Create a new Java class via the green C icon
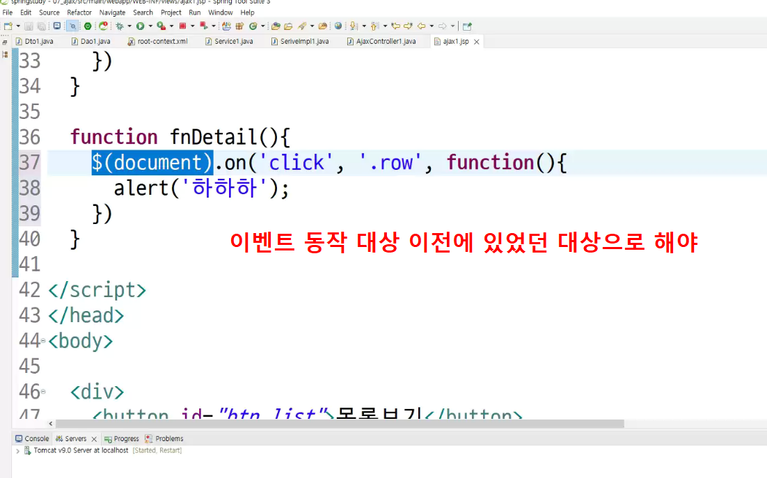 pyautogui.click(x=253, y=26)
